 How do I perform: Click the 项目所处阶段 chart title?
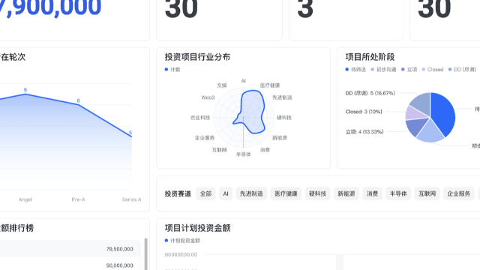(x=370, y=57)
